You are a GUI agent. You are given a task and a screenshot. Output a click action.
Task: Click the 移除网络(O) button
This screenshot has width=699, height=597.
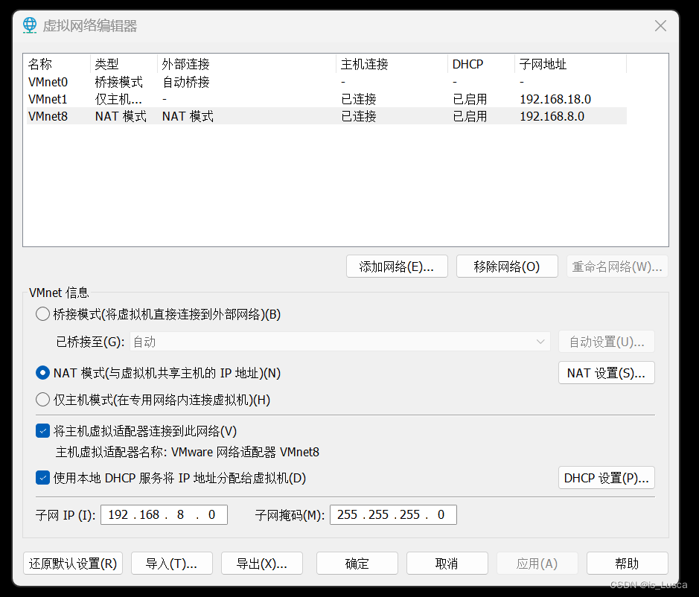pos(507,266)
